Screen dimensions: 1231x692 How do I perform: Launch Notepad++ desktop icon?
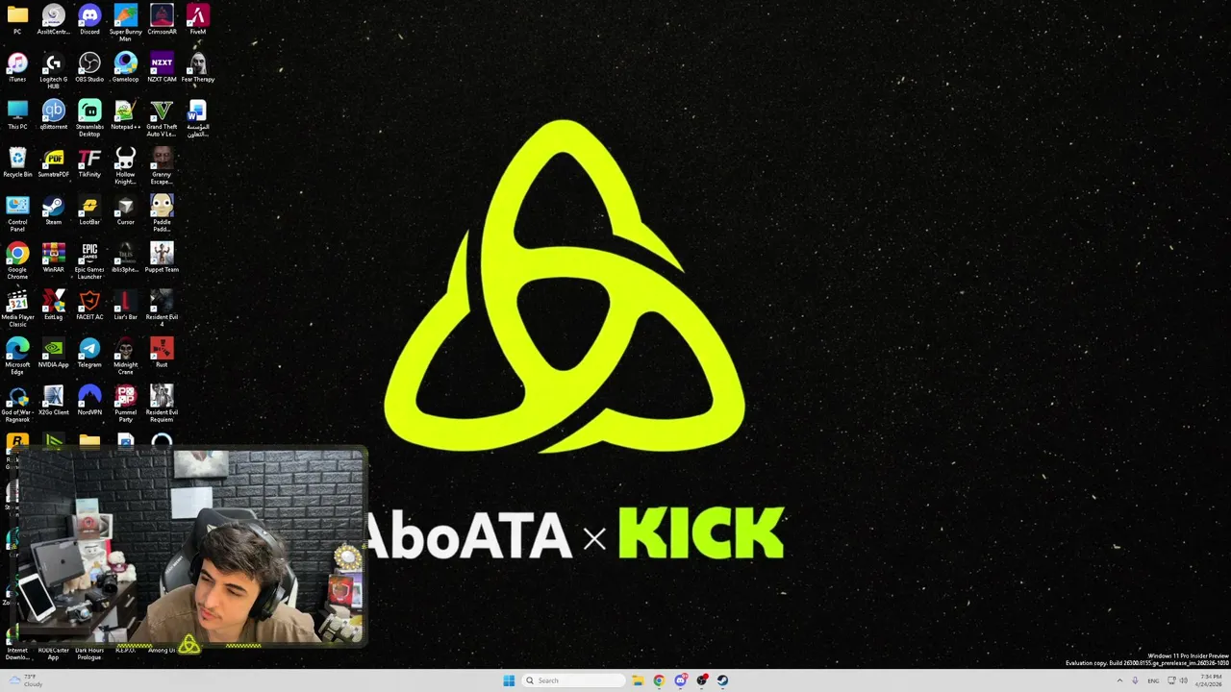(x=125, y=114)
